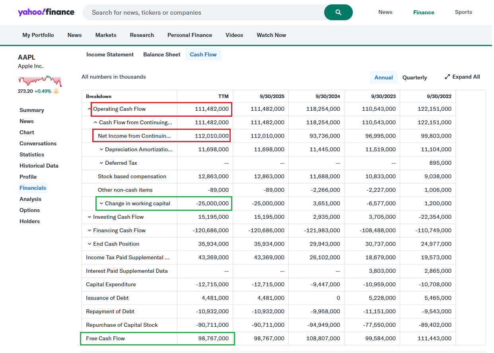Viewport: 494px width, 353px height.
Task: Click the 9/30/2025 column header
Action: point(272,96)
